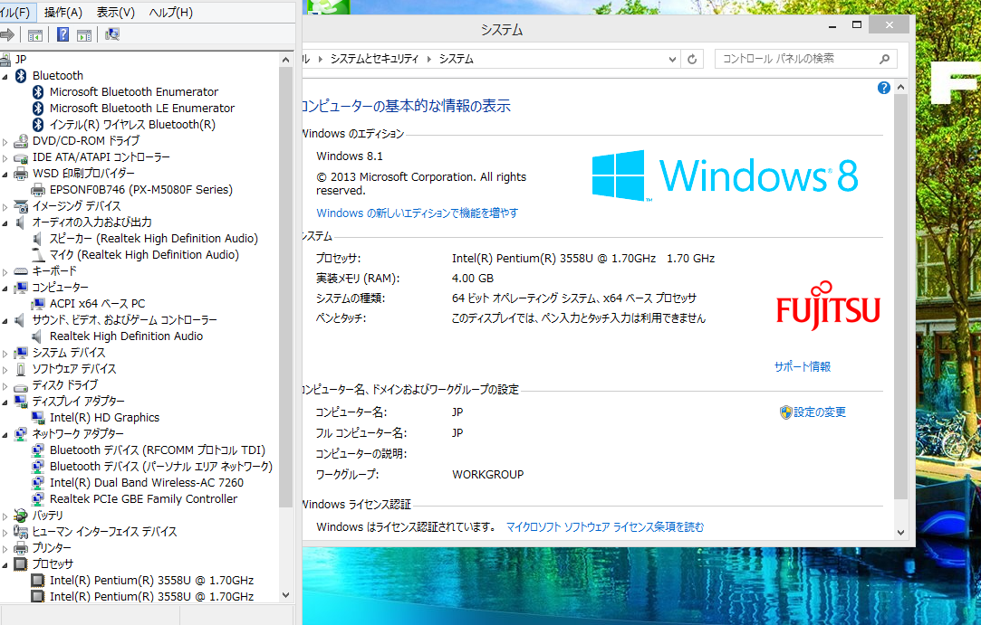The height and width of the screenshot is (625, 981).
Task: Open the address bar history dropdown
Action: pyautogui.click(x=672, y=60)
